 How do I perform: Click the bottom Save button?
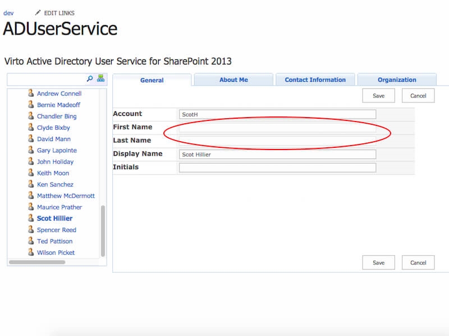coord(378,263)
